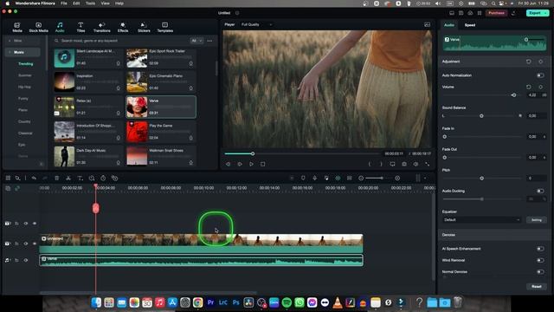The image size is (554, 312).
Task: Open the Titles panel
Action: pyautogui.click(x=81, y=27)
